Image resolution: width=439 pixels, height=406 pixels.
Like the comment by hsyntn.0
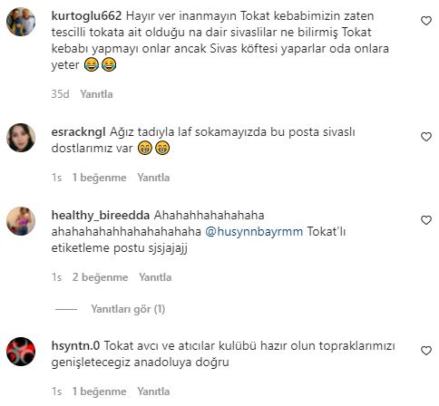pos(426,351)
